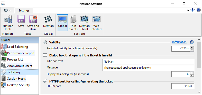
Task: Click the app icon in title bar
Action: coord(3,4)
